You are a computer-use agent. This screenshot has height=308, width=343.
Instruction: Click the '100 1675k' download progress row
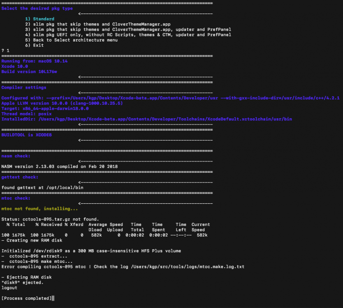[104, 235]
